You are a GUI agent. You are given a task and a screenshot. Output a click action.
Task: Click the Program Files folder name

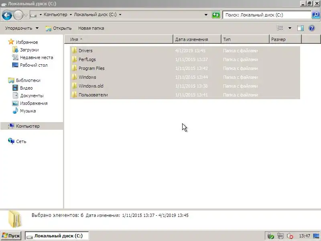coord(91,68)
